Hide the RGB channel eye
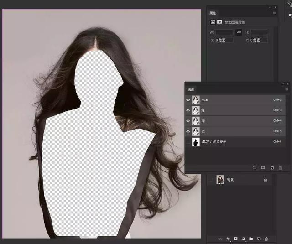Screen dimensions: 292x244 pos(188,99)
